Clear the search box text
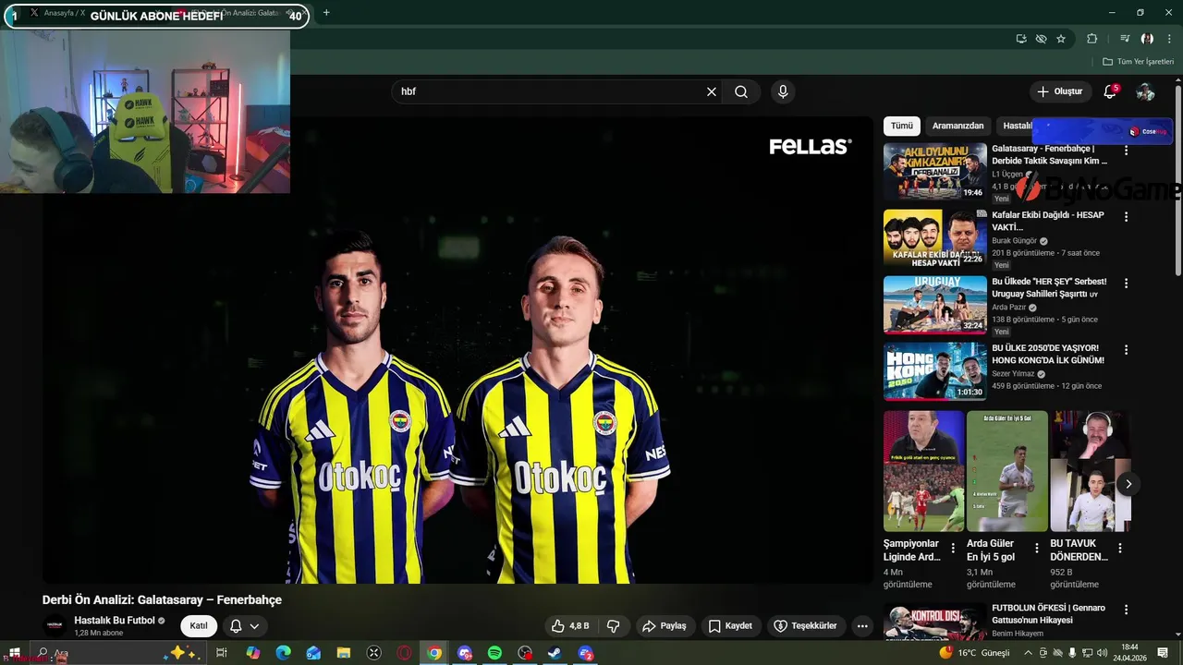 [712, 91]
